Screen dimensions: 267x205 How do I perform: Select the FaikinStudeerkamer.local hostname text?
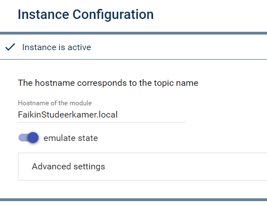[x=68, y=115]
